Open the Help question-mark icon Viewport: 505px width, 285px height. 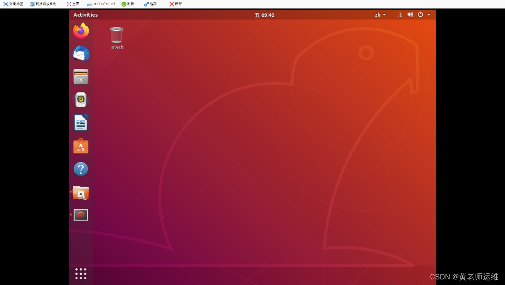pos(81,169)
